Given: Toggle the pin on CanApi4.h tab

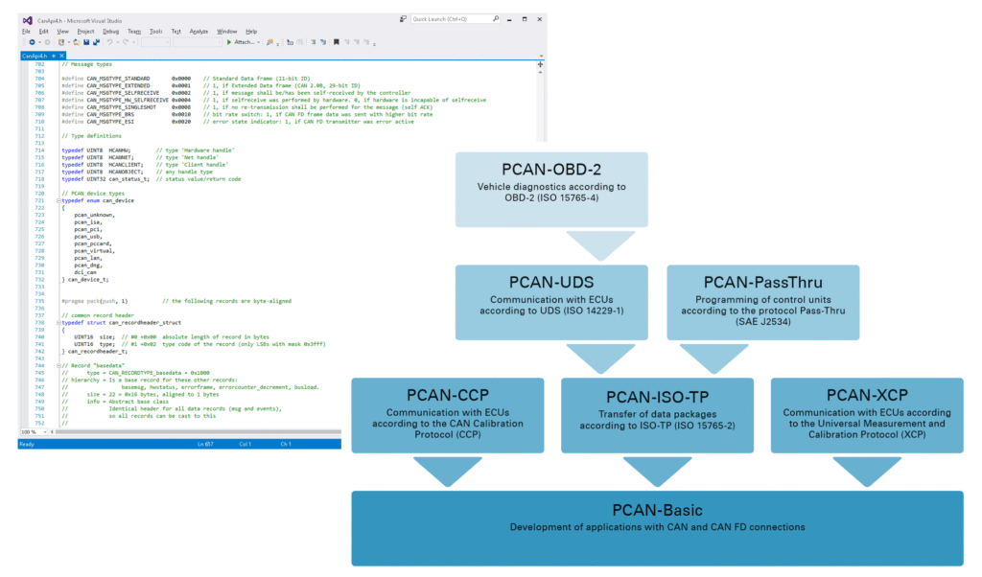Looking at the screenshot, I should point(55,56).
